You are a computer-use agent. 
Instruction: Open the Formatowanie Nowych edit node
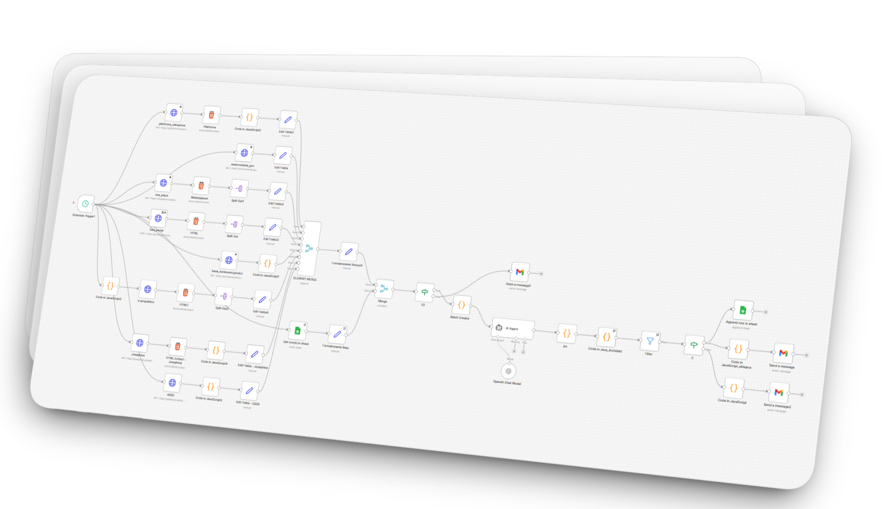(348, 252)
